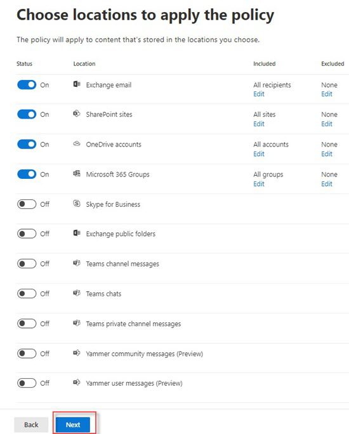Edit excluded sites for SharePoint
The width and height of the screenshot is (349, 434).
(327, 124)
